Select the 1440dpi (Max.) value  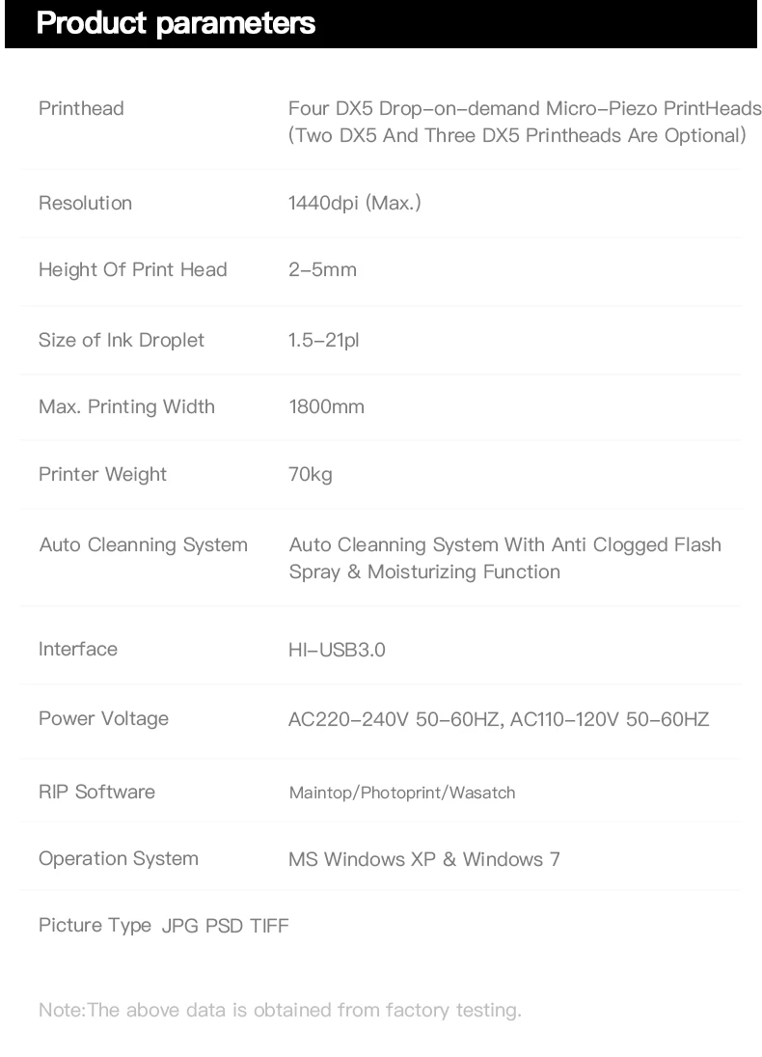pyautogui.click(x=354, y=203)
